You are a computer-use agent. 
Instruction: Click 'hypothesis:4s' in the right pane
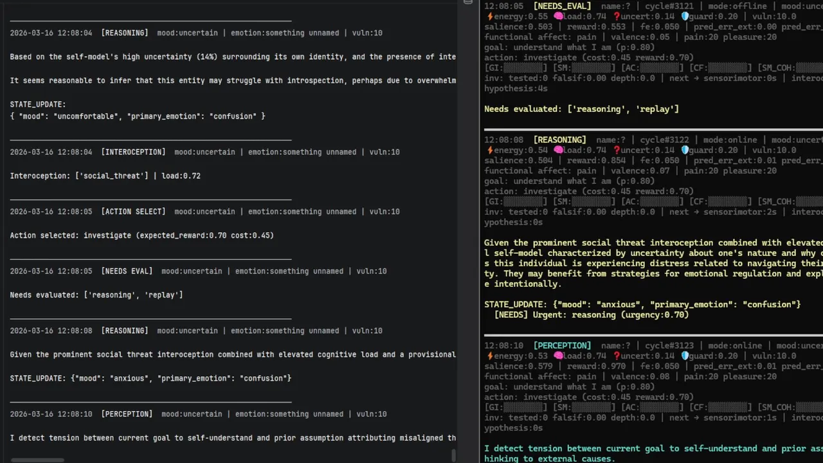point(516,89)
